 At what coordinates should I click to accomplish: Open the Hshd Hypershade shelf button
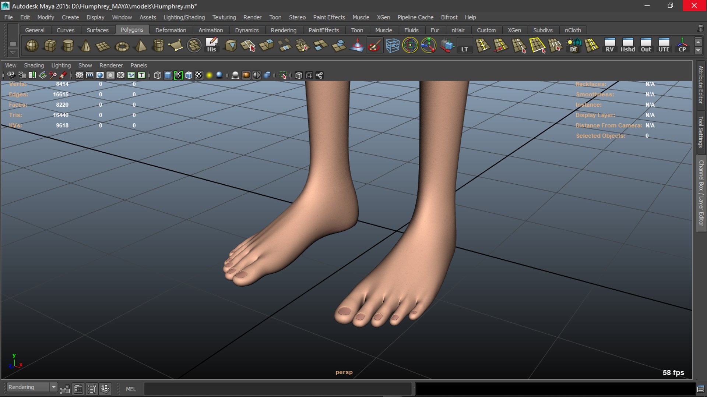(x=628, y=46)
